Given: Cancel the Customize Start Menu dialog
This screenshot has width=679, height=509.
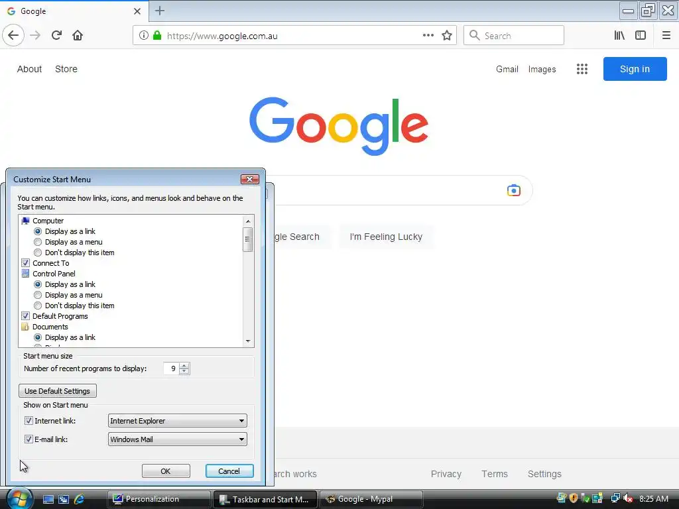Looking at the screenshot, I should [x=229, y=471].
